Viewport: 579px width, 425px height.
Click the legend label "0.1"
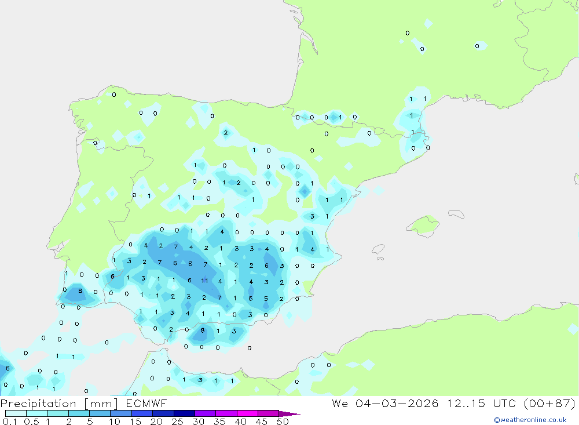(10, 422)
